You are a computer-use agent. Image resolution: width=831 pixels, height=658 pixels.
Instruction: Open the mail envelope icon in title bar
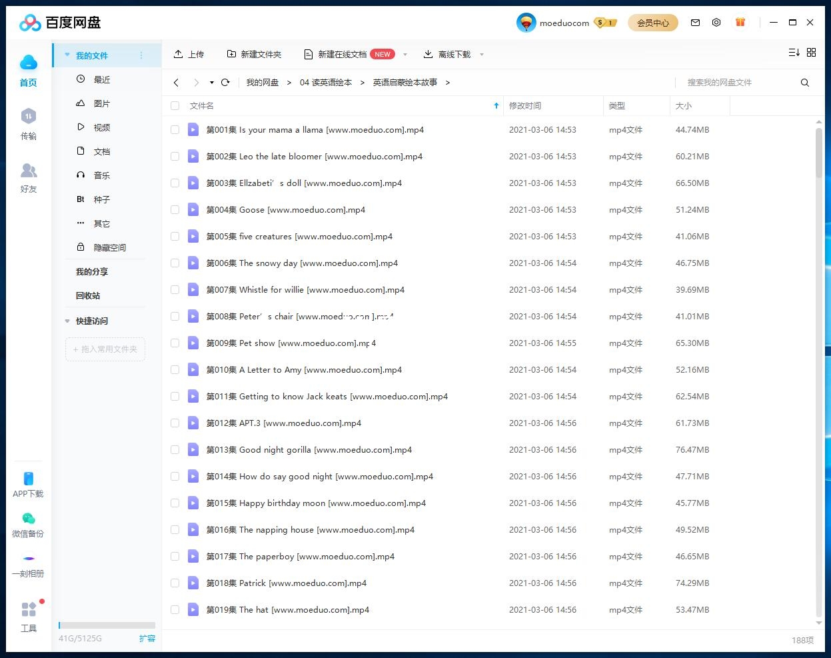click(695, 23)
